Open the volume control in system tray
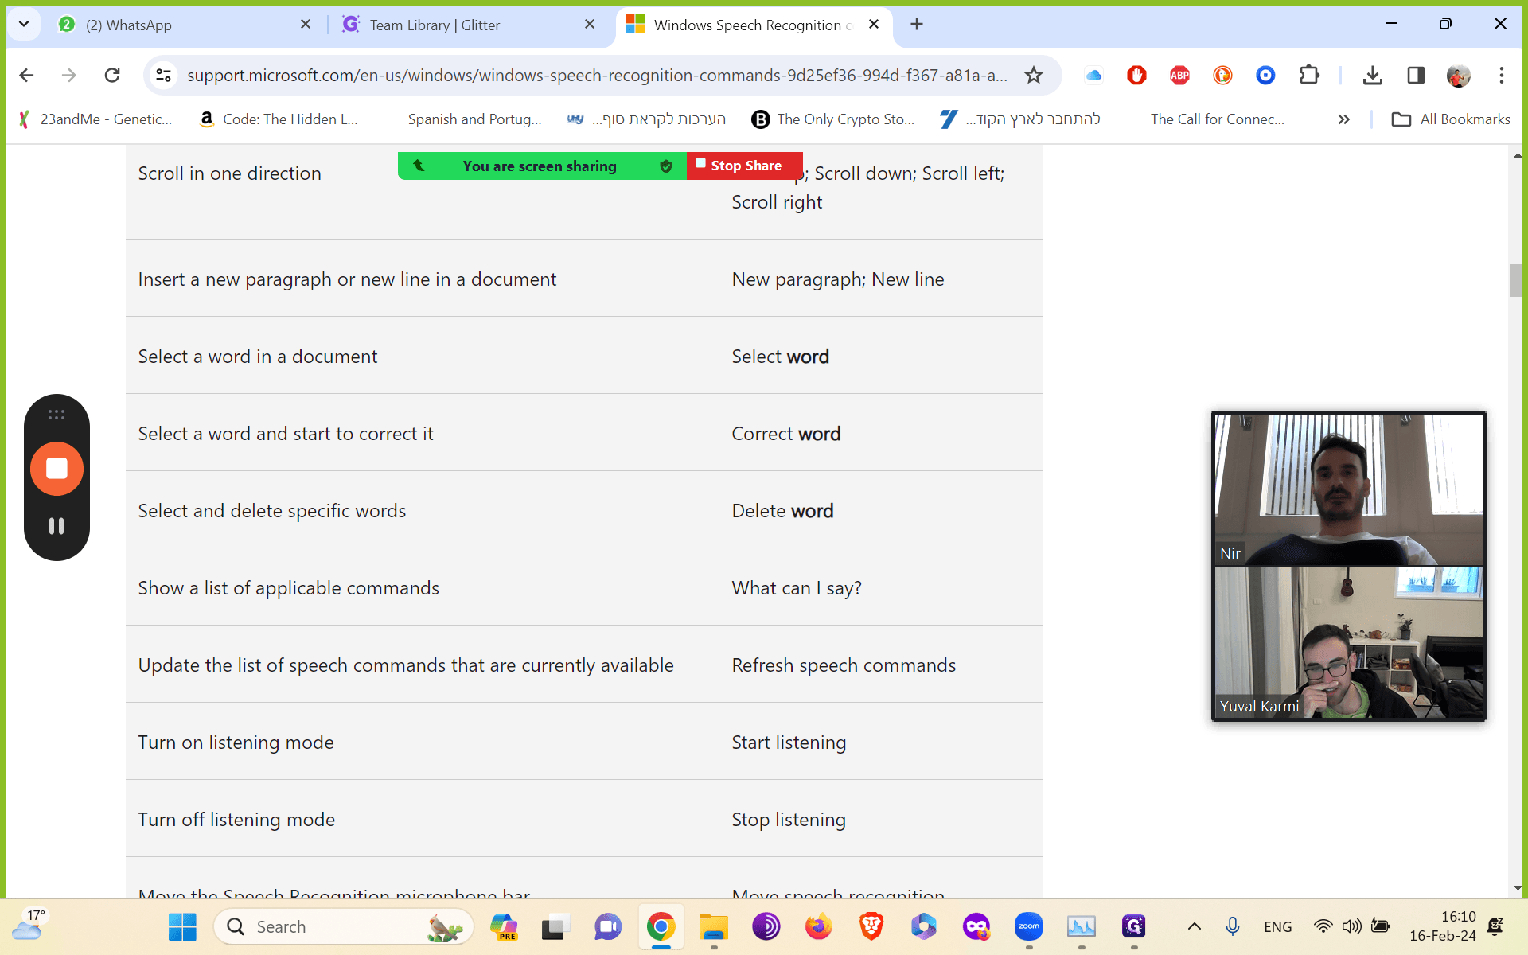Viewport: 1528px width, 955px height. 1351,926
